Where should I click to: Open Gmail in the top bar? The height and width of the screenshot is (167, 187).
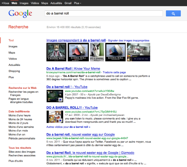coord(68,3)
